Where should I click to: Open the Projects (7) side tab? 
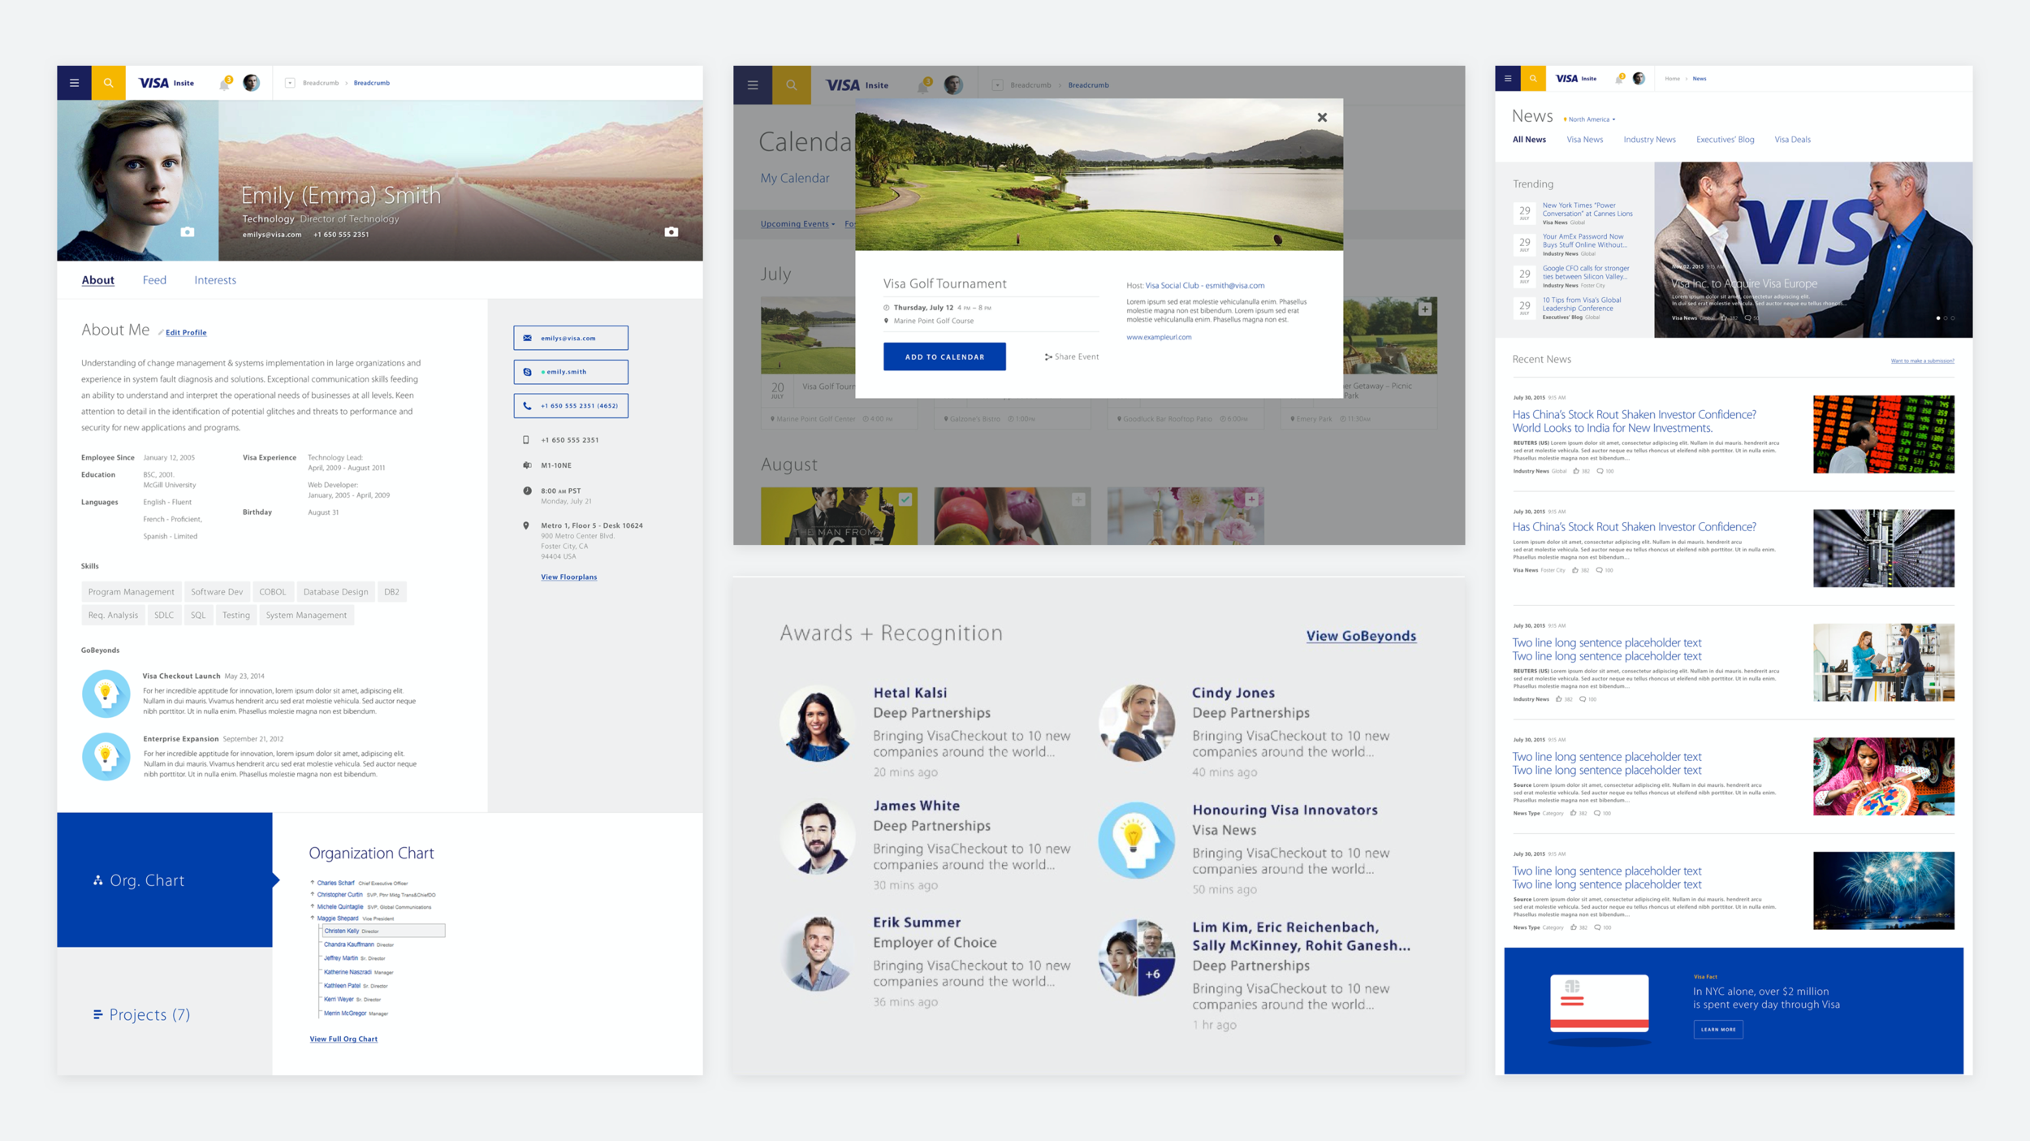coord(164,1014)
